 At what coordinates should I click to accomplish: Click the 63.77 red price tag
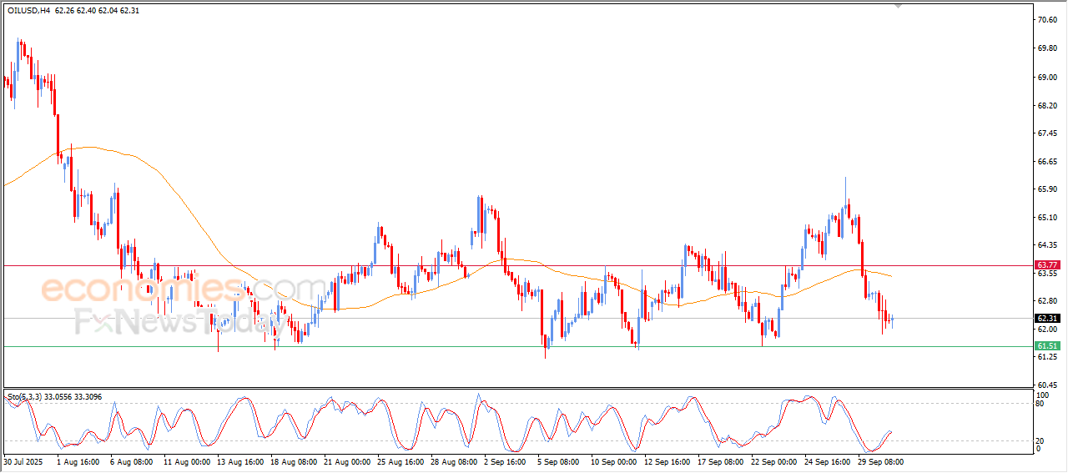pyautogui.click(x=1047, y=265)
